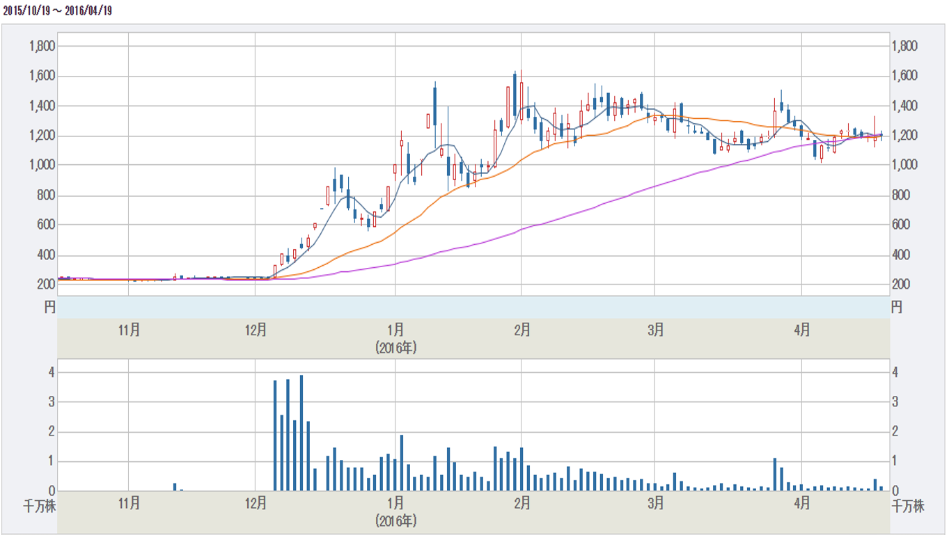Click the 1,000 label on right price axis
Image resolution: width=949 pixels, height=535 pixels.
(905, 166)
